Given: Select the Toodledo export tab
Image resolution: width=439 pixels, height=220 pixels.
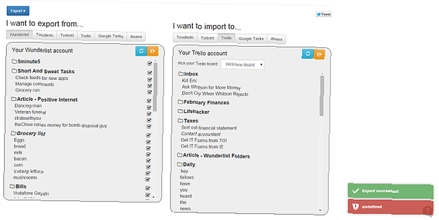Looking at the screenshot, I should tap(44, 35).
